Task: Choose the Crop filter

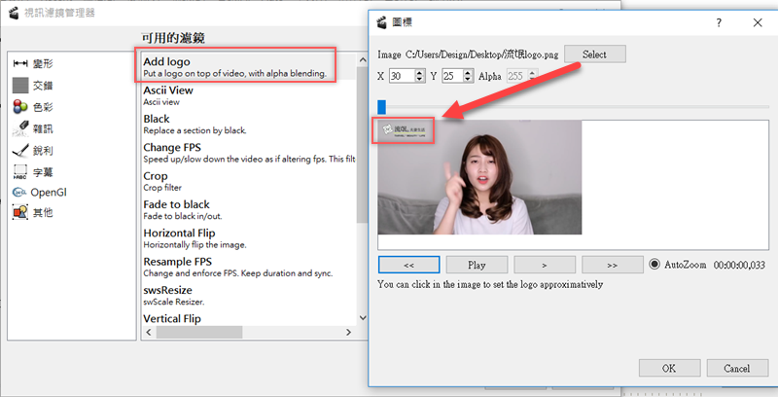Action: coord(249,181)
